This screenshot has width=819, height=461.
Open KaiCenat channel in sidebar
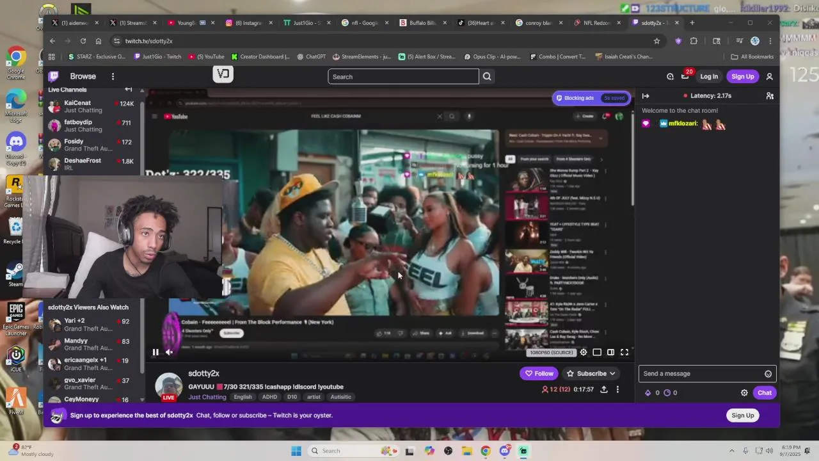tap(91, 106)
